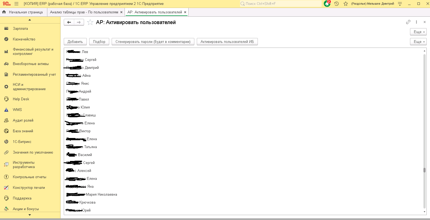The width and height of the screenshot is (430, 220).
Task: Show more sections with the bottom sidebar arrow
Action: point(30,215)
